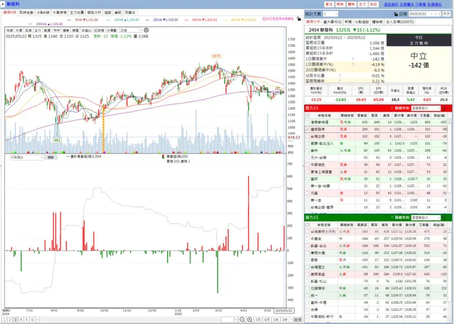The image size is (454, 324).
Task: Tick checkbox for 元大-台南 row
Action: click(307, 157)
